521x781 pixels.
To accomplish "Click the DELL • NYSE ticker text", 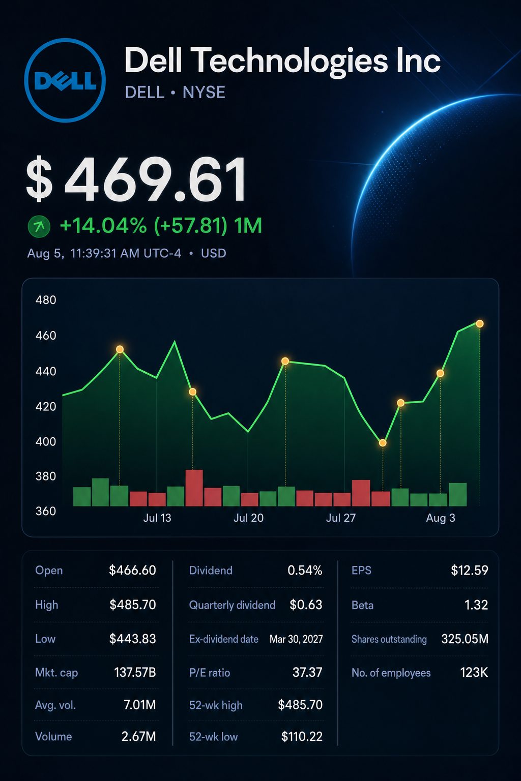I will pyautogui.click(x=175, y=93).
